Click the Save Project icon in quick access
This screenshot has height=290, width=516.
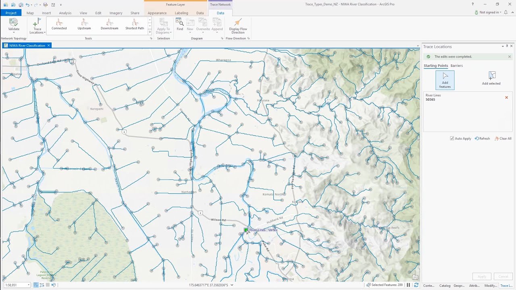(x=20, y=4)
